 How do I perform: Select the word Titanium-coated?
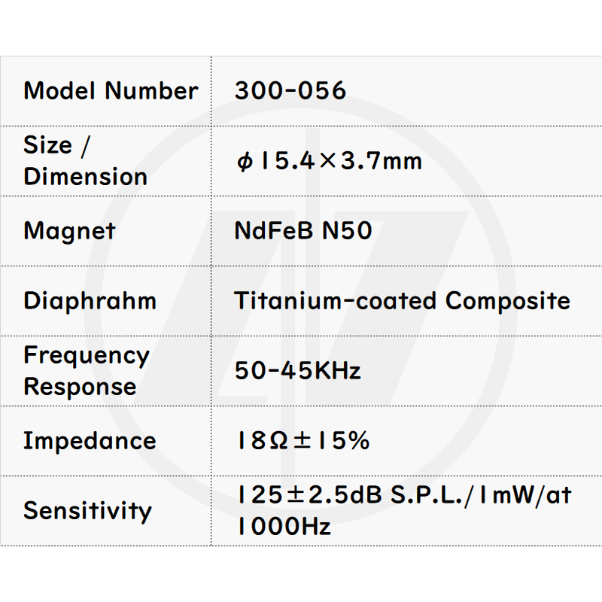tap(336, 301)
